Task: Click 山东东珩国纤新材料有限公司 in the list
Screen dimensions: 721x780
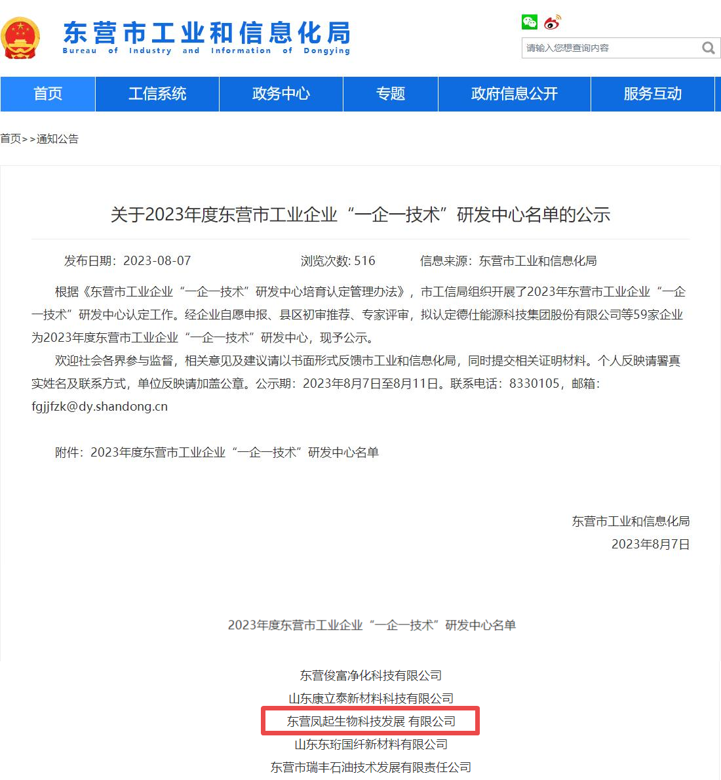Action: point(371,744)
